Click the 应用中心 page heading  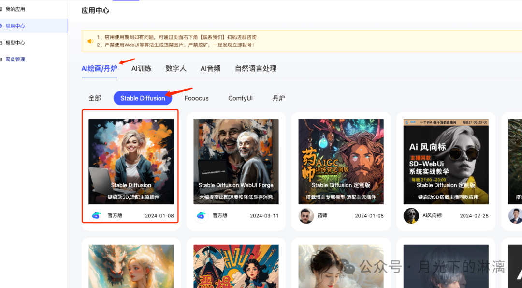[x=95, y=10]
